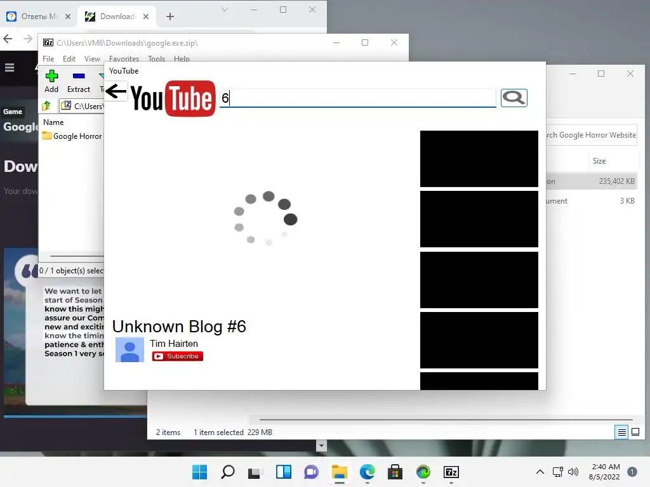Select the Google Horror folder in 7-Zip
Screen dimensions: 650x487
click(72, 136)
